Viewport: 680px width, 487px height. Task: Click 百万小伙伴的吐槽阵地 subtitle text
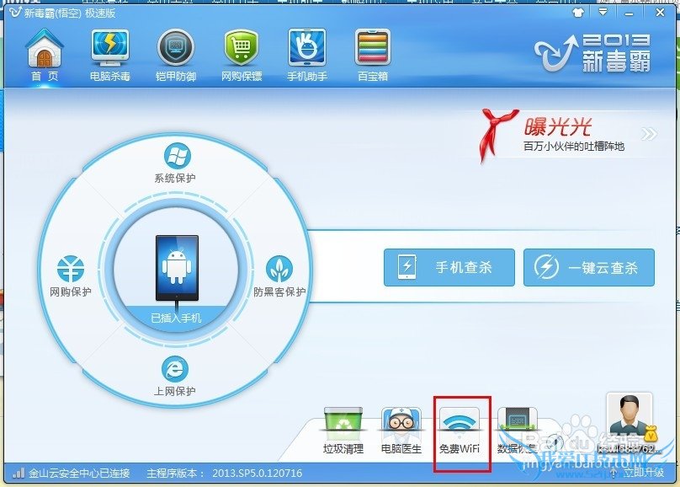(574, 147)
